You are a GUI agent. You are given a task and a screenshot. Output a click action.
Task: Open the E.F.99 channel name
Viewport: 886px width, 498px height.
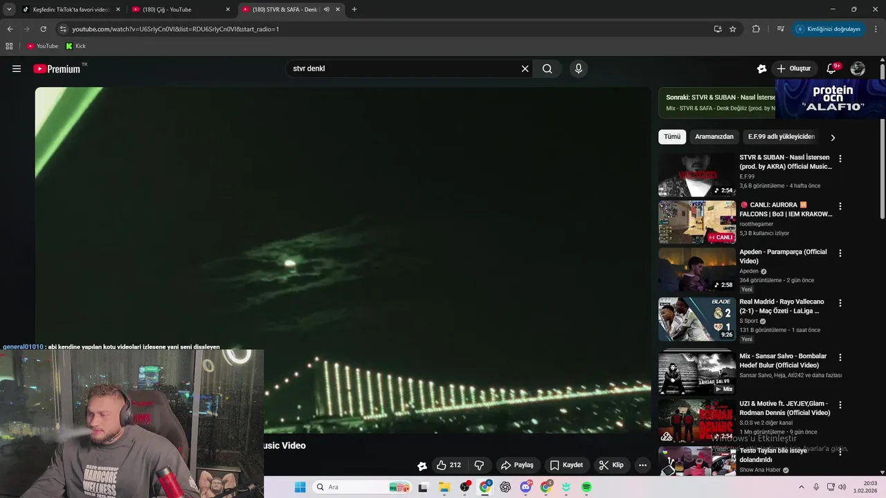pos(747,176)
